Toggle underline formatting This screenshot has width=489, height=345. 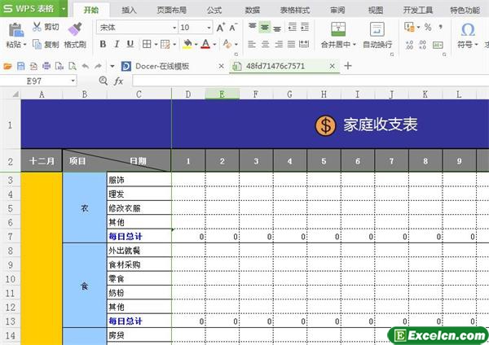point(130,44)
